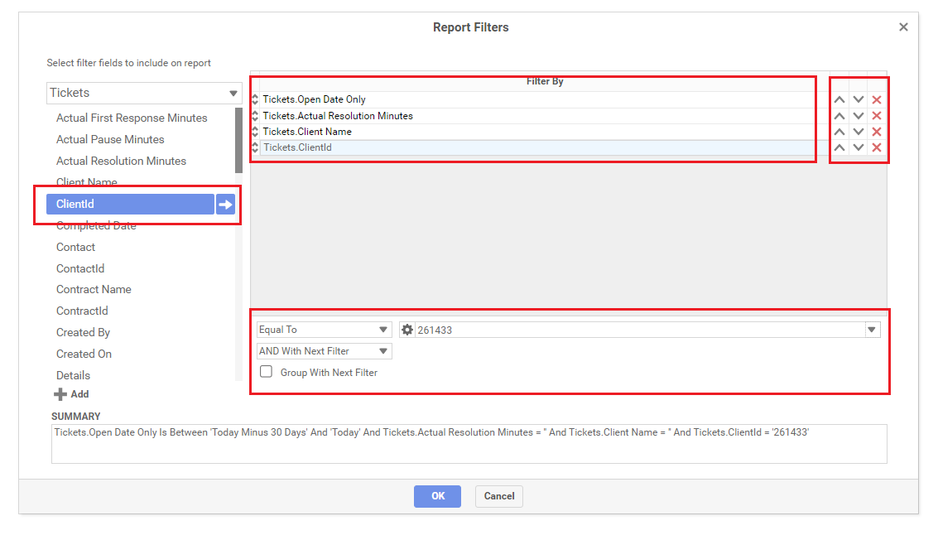Move Tickets.Client Name filter up
The image size is (938, 540).
839,132
